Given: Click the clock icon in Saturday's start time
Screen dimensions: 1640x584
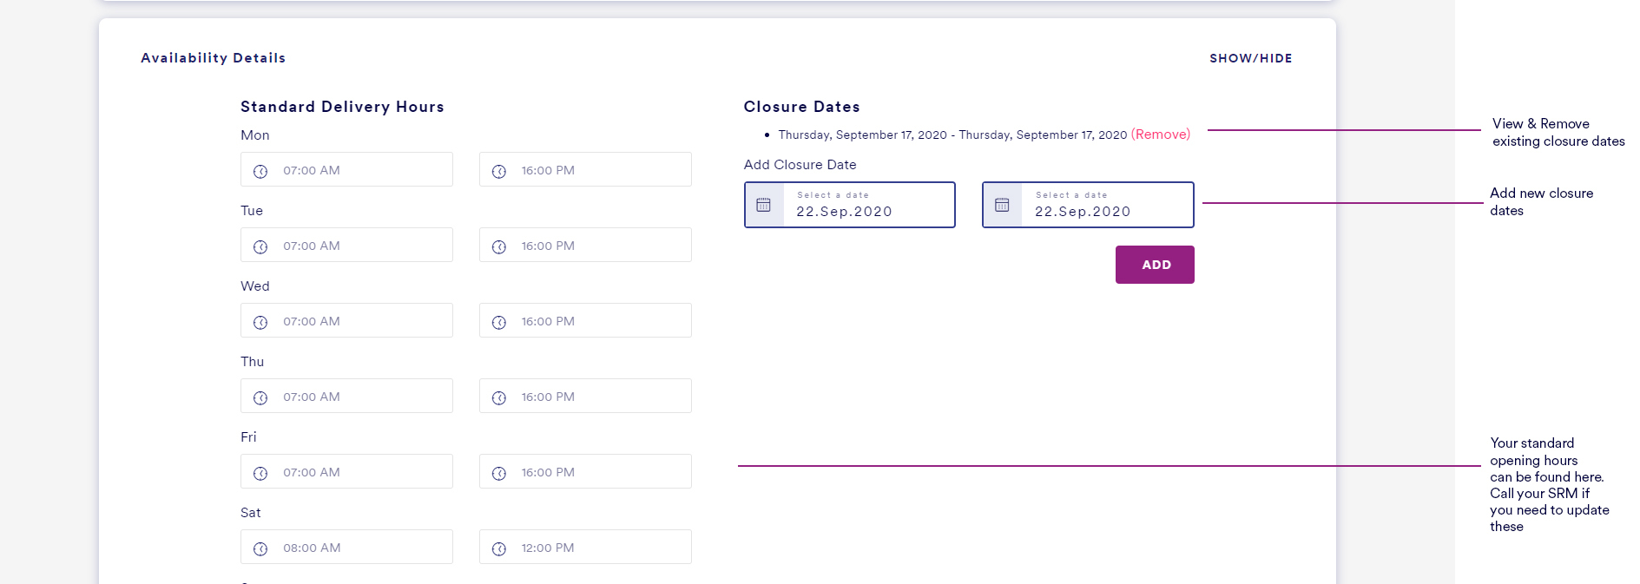Looking at the screenshot, I should (x=260, y=548).
